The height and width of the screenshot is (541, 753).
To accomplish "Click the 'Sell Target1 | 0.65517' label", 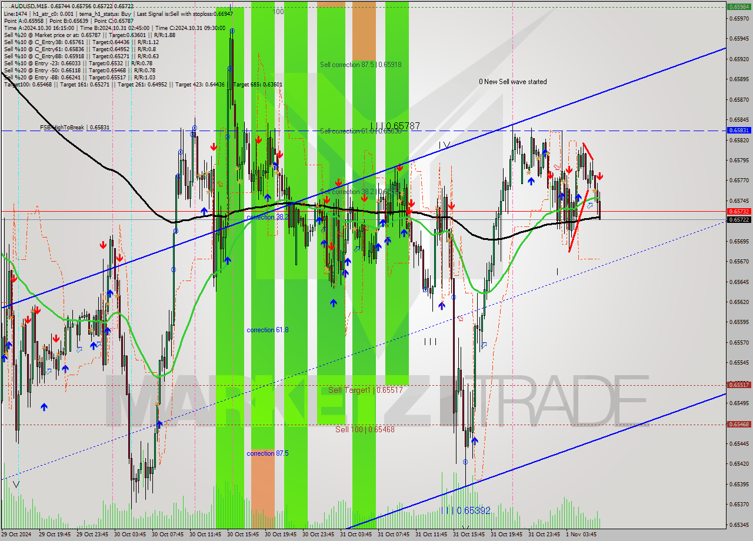I will (365, 390).
